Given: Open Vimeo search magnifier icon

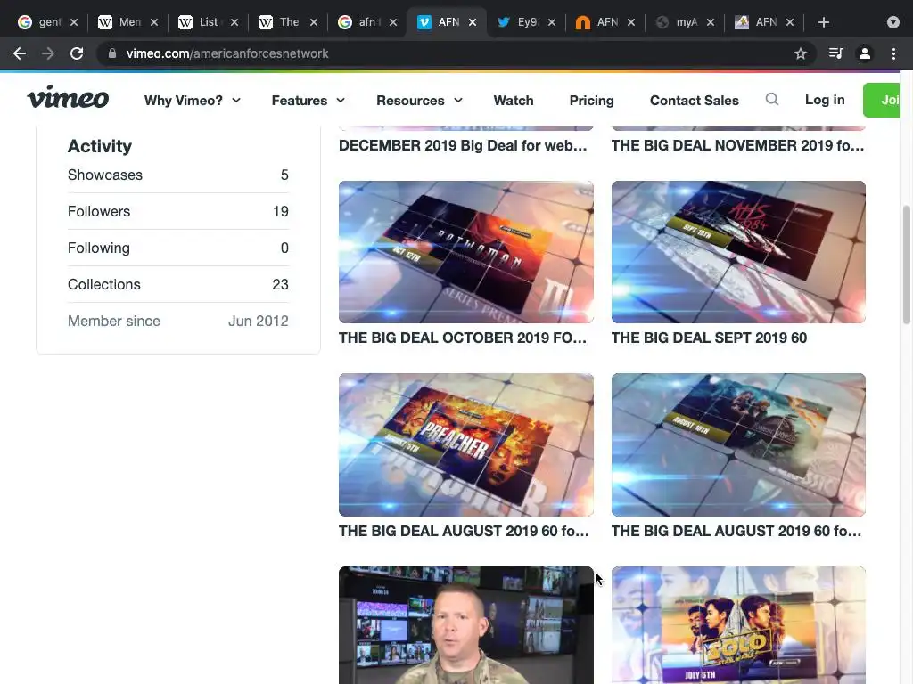Looking at the screenshot, I should (771, 100).
